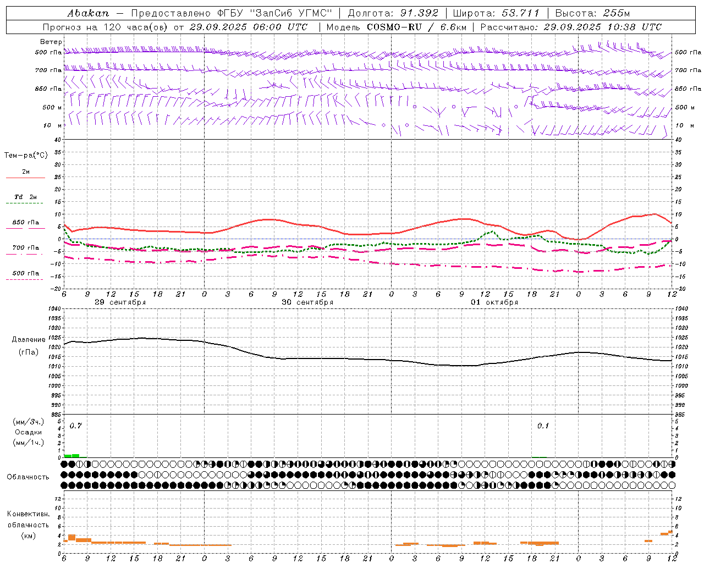Click the green precipitation bar at start

coord(71,456)
